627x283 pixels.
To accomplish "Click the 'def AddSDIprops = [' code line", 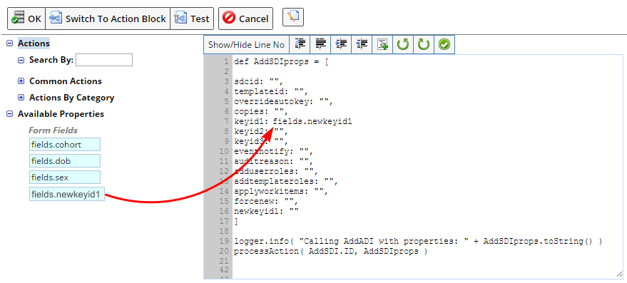I will click(x=281, y=61).
